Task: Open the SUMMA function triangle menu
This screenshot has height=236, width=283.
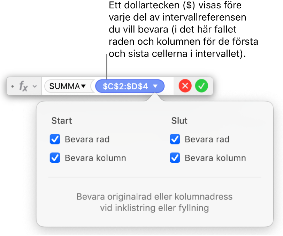Action: tap(83, 86)
